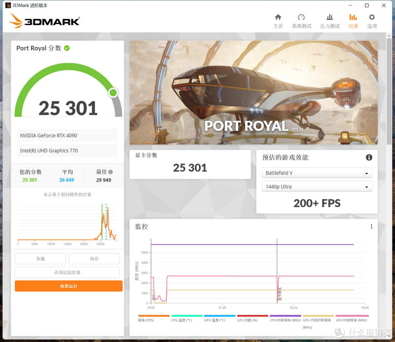Viewport: 395px width, 342px height.
Task: Click the 保存 save button
Action: [x=94, y=259]
